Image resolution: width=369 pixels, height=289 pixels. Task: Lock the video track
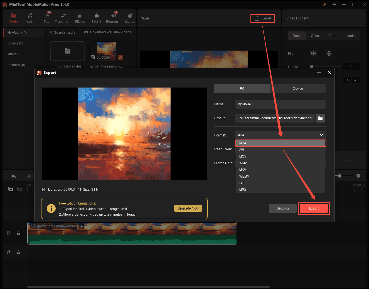(18, 233)
